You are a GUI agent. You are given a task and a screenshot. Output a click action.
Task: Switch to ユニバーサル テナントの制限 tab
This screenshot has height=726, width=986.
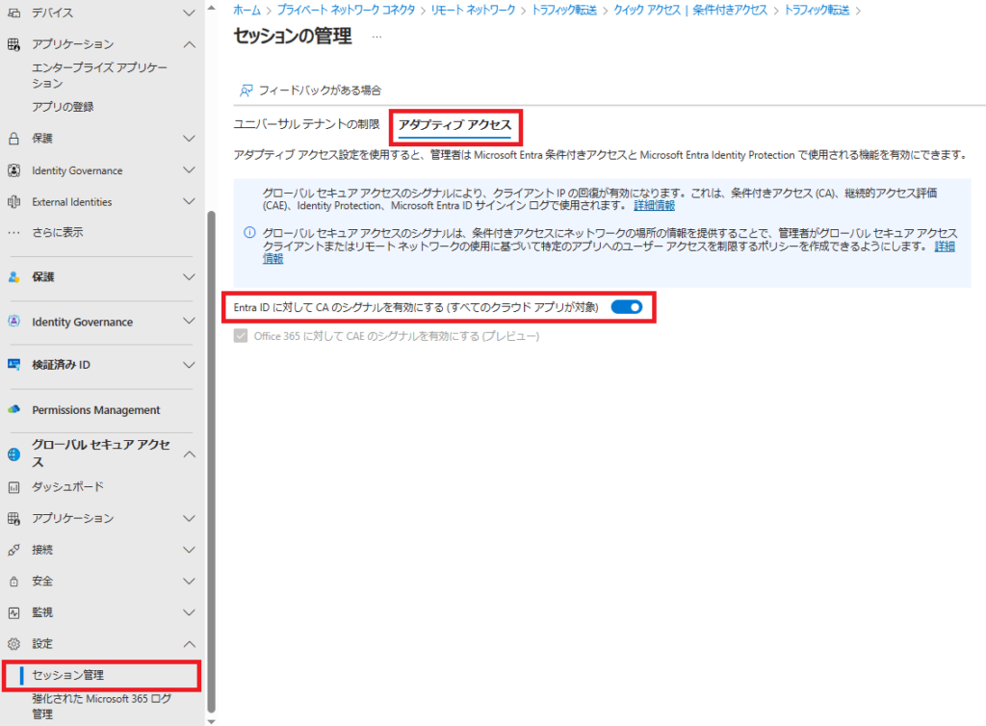pyautogui.click(x=306, y=124)
